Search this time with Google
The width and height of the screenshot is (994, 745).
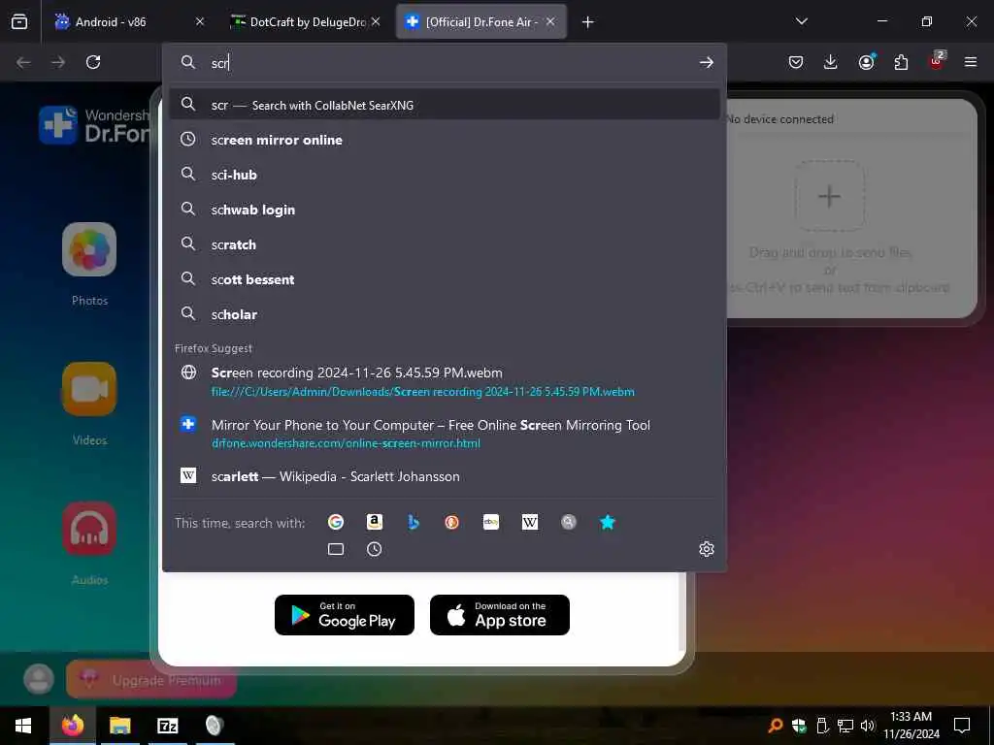click(x=335, y=522)
